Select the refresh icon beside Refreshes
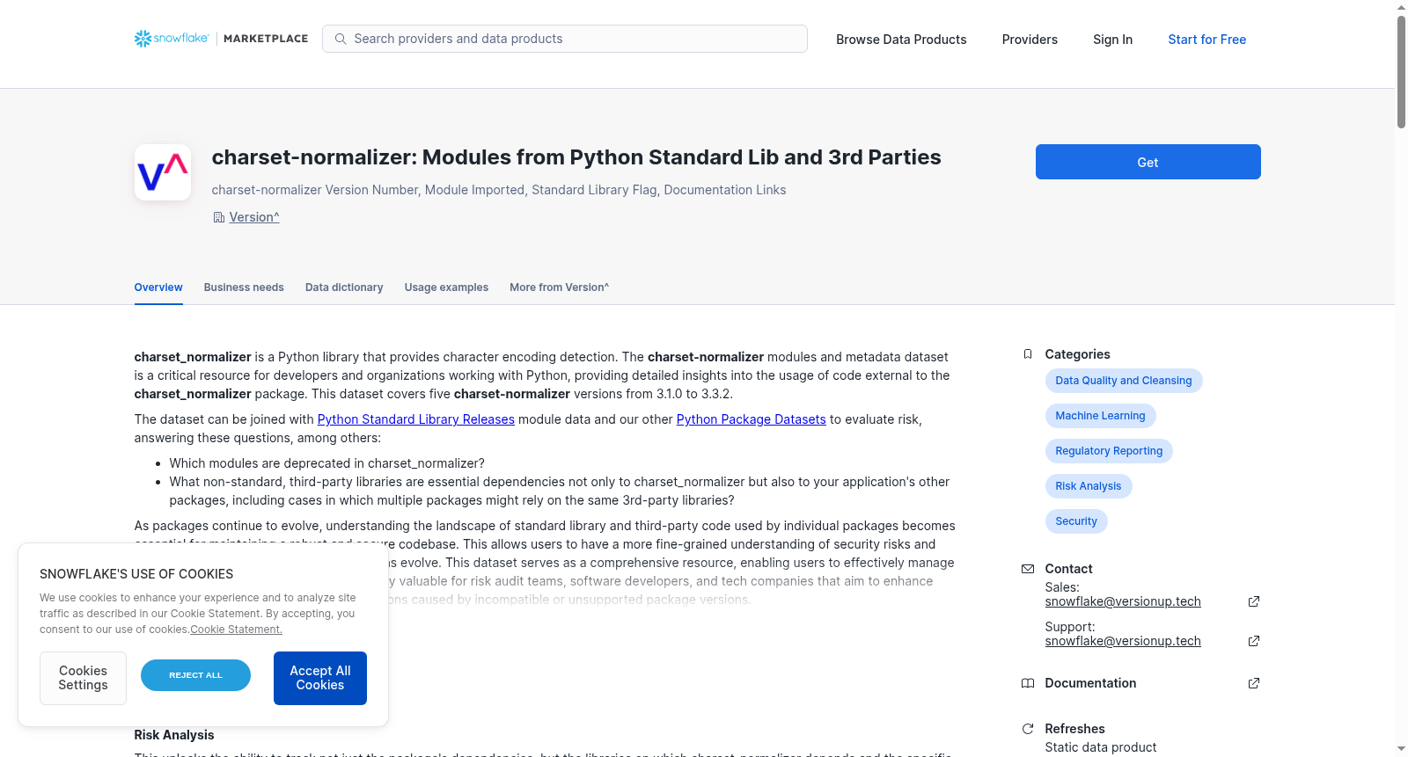Viewport: 1408px width, 757px height. pos(1028,729)
